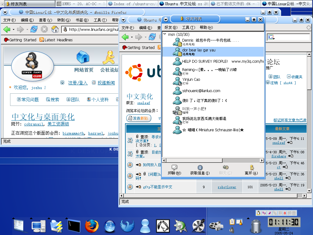The image size is (313, 235).
Task: Open 帮助(H) menu in buddy list window
Action: click(x=206, y=27)
